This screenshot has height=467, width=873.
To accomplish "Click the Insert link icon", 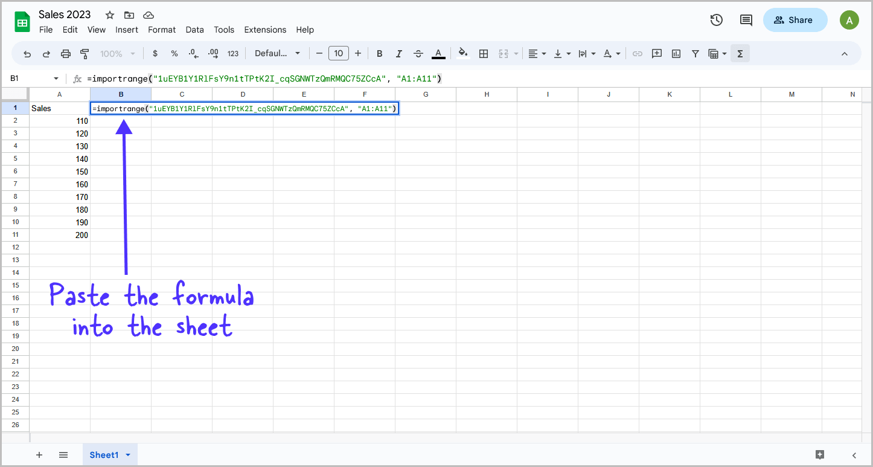I will [x=638, y=53].
